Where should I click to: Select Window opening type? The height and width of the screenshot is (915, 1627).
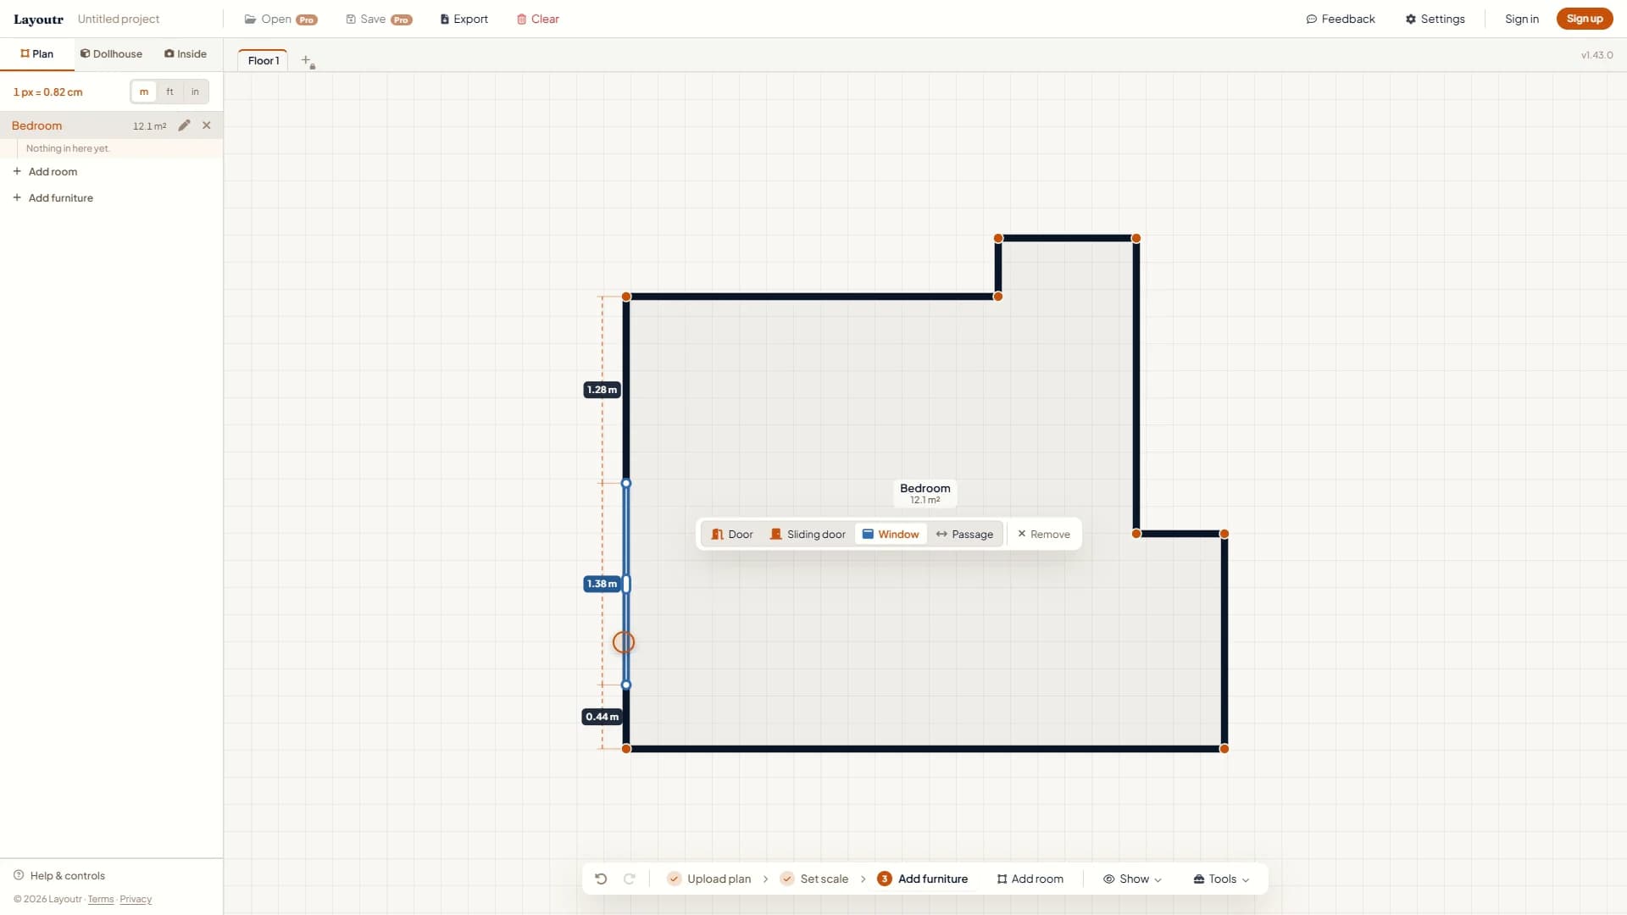tap(891, 535)
